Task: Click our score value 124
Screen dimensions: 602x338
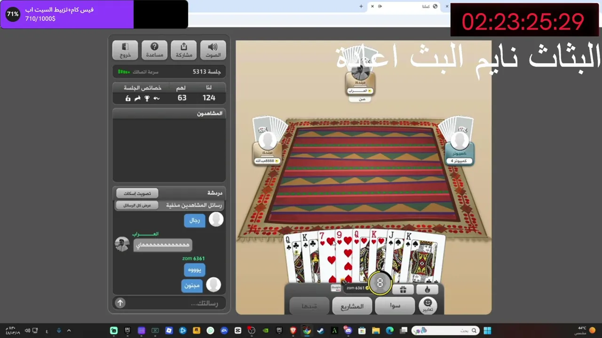Action: point(209,98)
